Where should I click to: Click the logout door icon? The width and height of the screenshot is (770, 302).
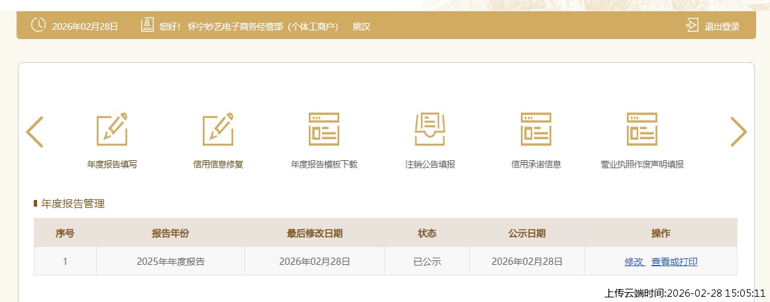point(692,26)
